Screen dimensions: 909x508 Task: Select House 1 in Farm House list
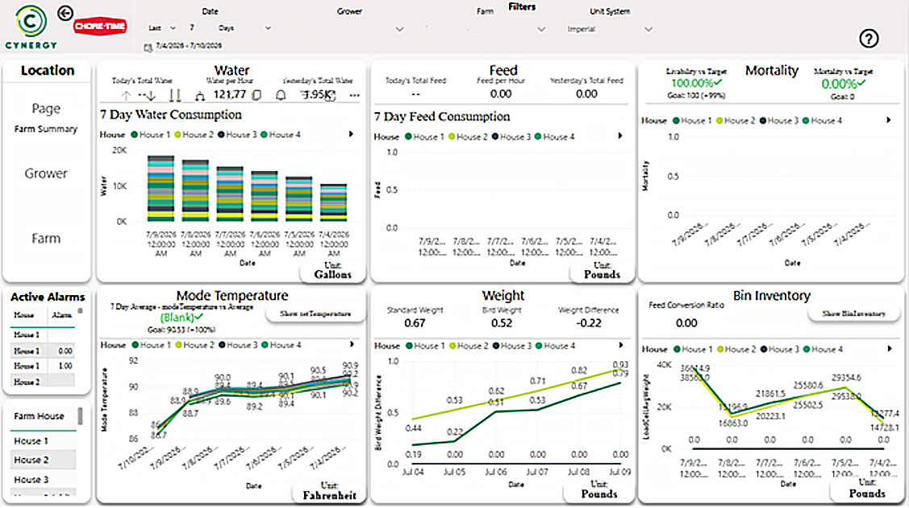click(42, 441)
